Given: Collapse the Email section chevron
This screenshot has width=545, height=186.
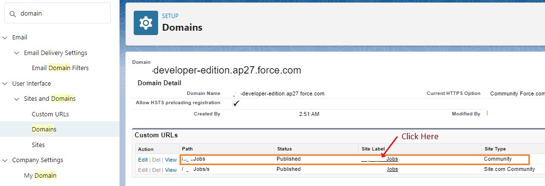Looking at the screenshot, I should [5, 37].
